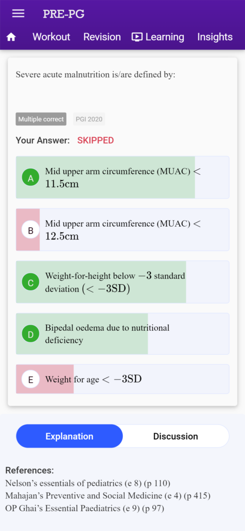Select option D circle badge
The height and width of the screenshot is (531, 245).
(31, 334)
